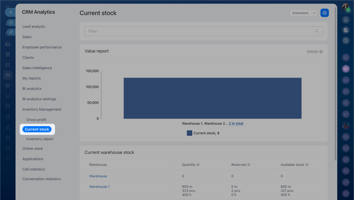Click into the Filter input field
Image resolution: width=354 pixels, height=200 pixels.
pos(199,31)
